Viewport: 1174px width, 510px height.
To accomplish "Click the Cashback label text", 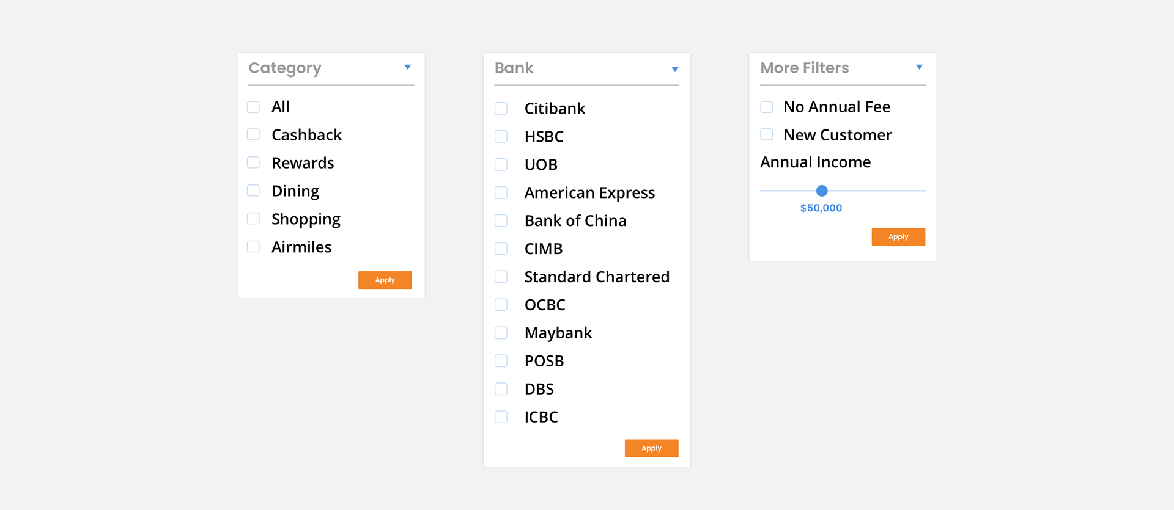I will coord(306,134).
